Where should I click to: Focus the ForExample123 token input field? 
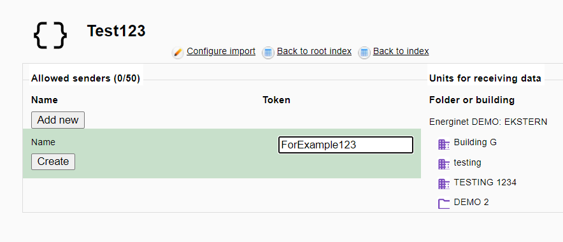[x=346, y=145]
